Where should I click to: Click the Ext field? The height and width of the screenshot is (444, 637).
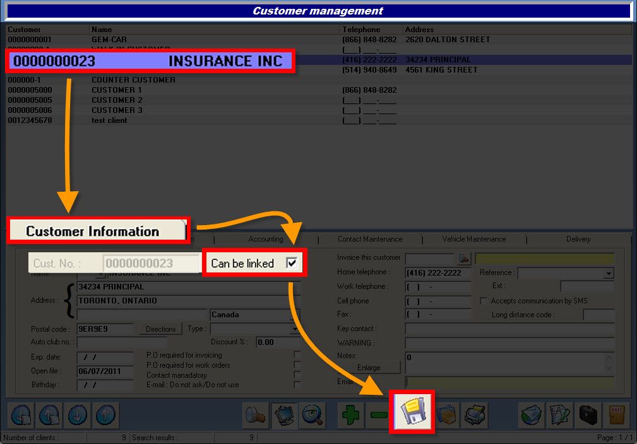click(x=587, y=286)
